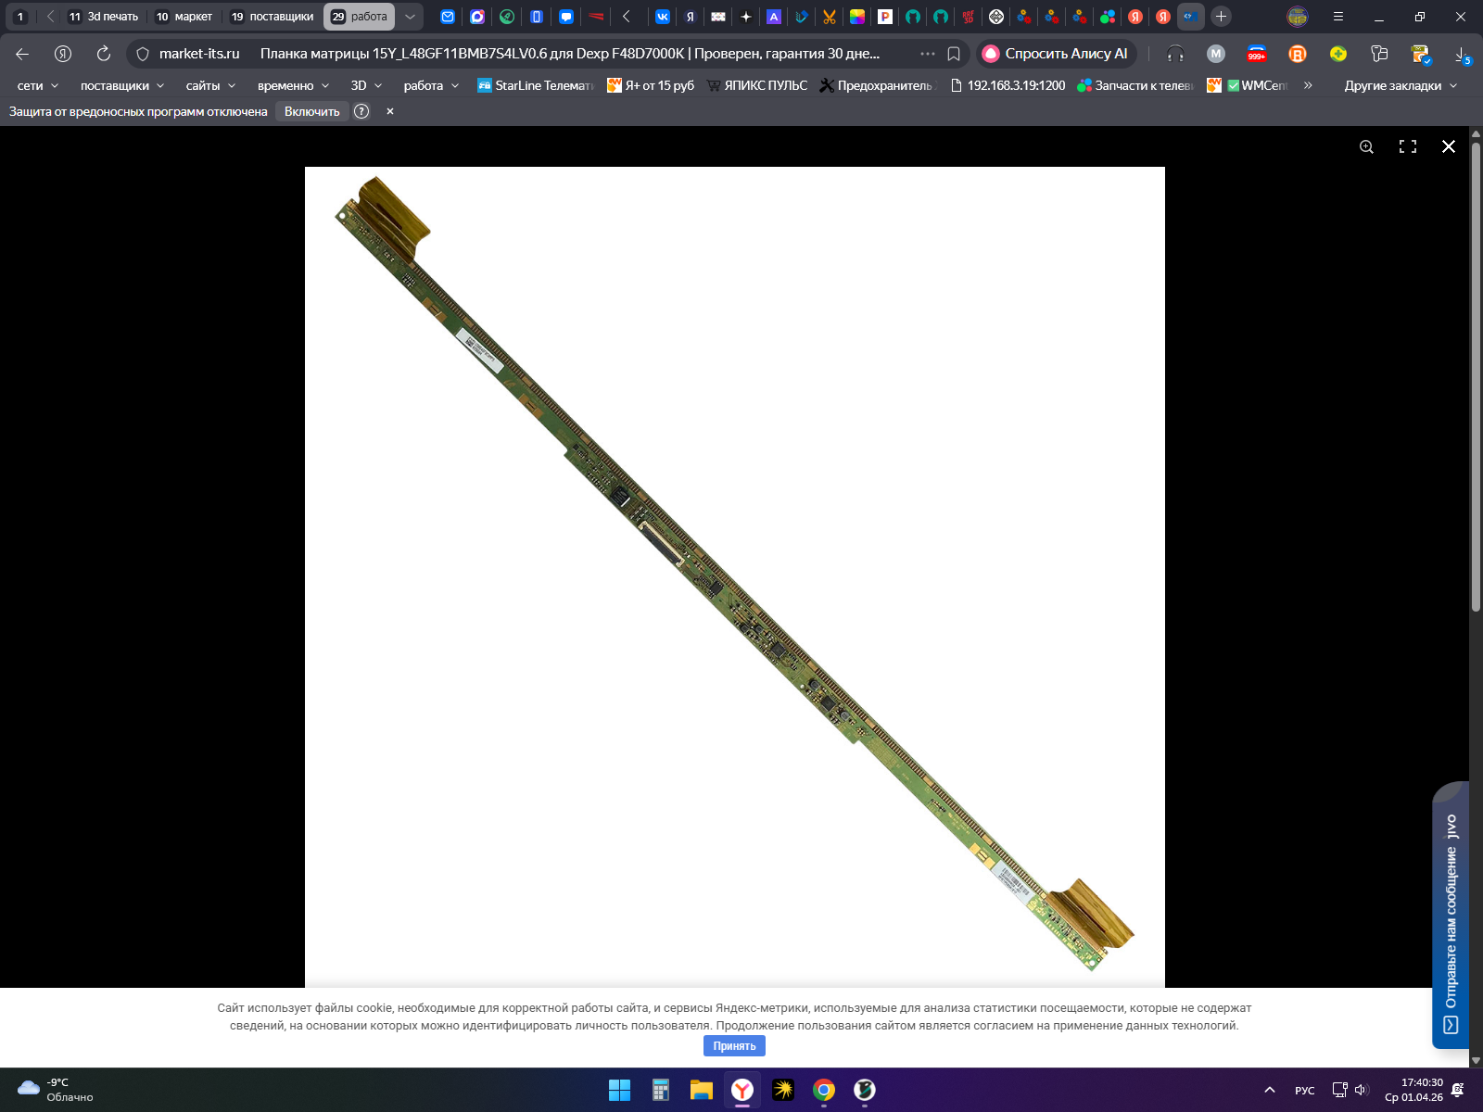Zoom the image with magnifier icon
Viewport: 1483px width, 1112px height.
pos(1366,146)
